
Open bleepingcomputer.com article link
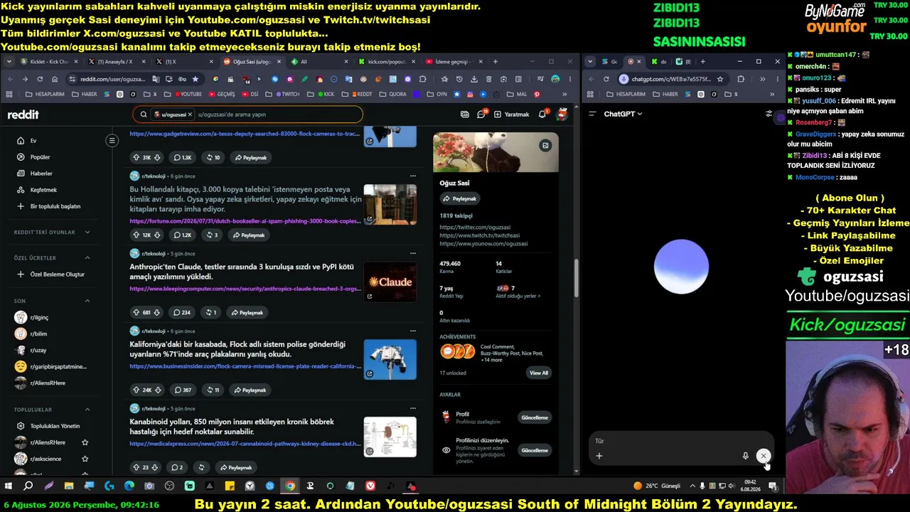(x=245, y=289)
